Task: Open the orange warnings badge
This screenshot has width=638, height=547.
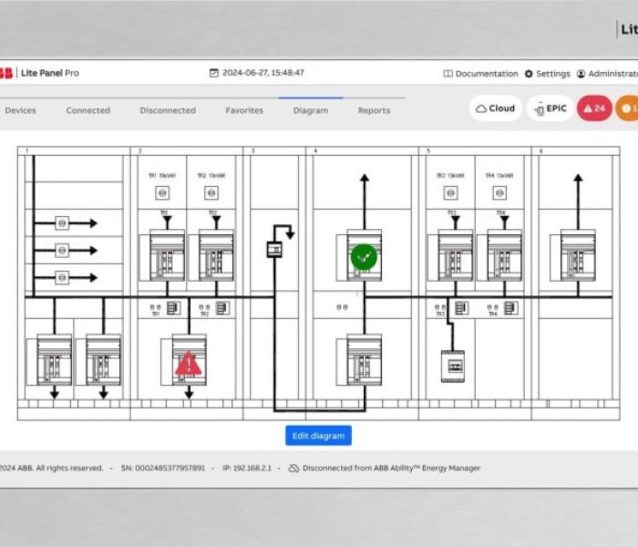Action: tap(627, 108)
